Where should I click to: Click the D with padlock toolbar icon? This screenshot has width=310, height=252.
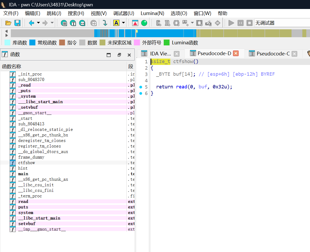[167, 23]
